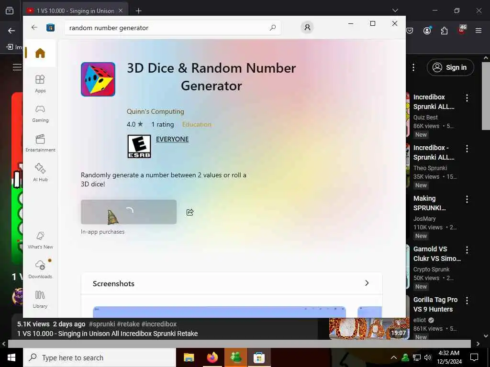Click the #incredibox hashtag

(159, 324)
